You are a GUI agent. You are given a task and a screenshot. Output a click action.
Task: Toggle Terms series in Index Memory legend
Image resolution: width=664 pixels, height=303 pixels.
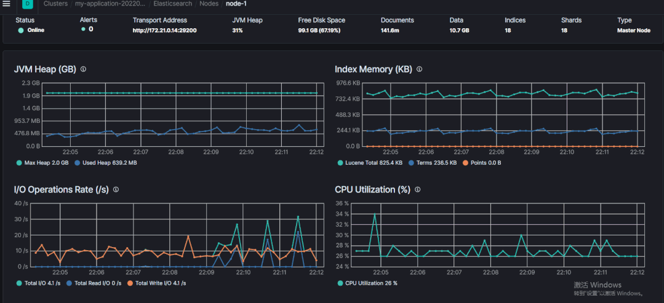[x=436, y=163]
